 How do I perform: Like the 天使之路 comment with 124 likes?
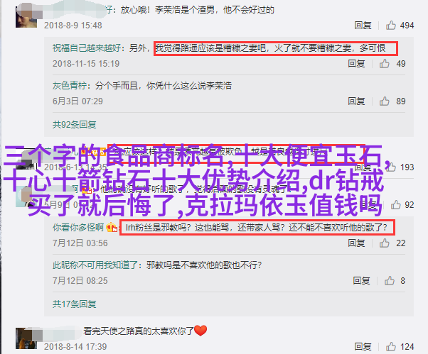click(391, 347)
